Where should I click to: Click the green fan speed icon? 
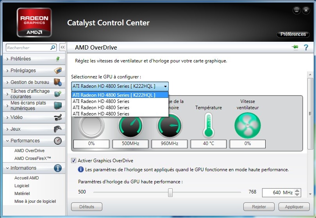coord(248,125)
